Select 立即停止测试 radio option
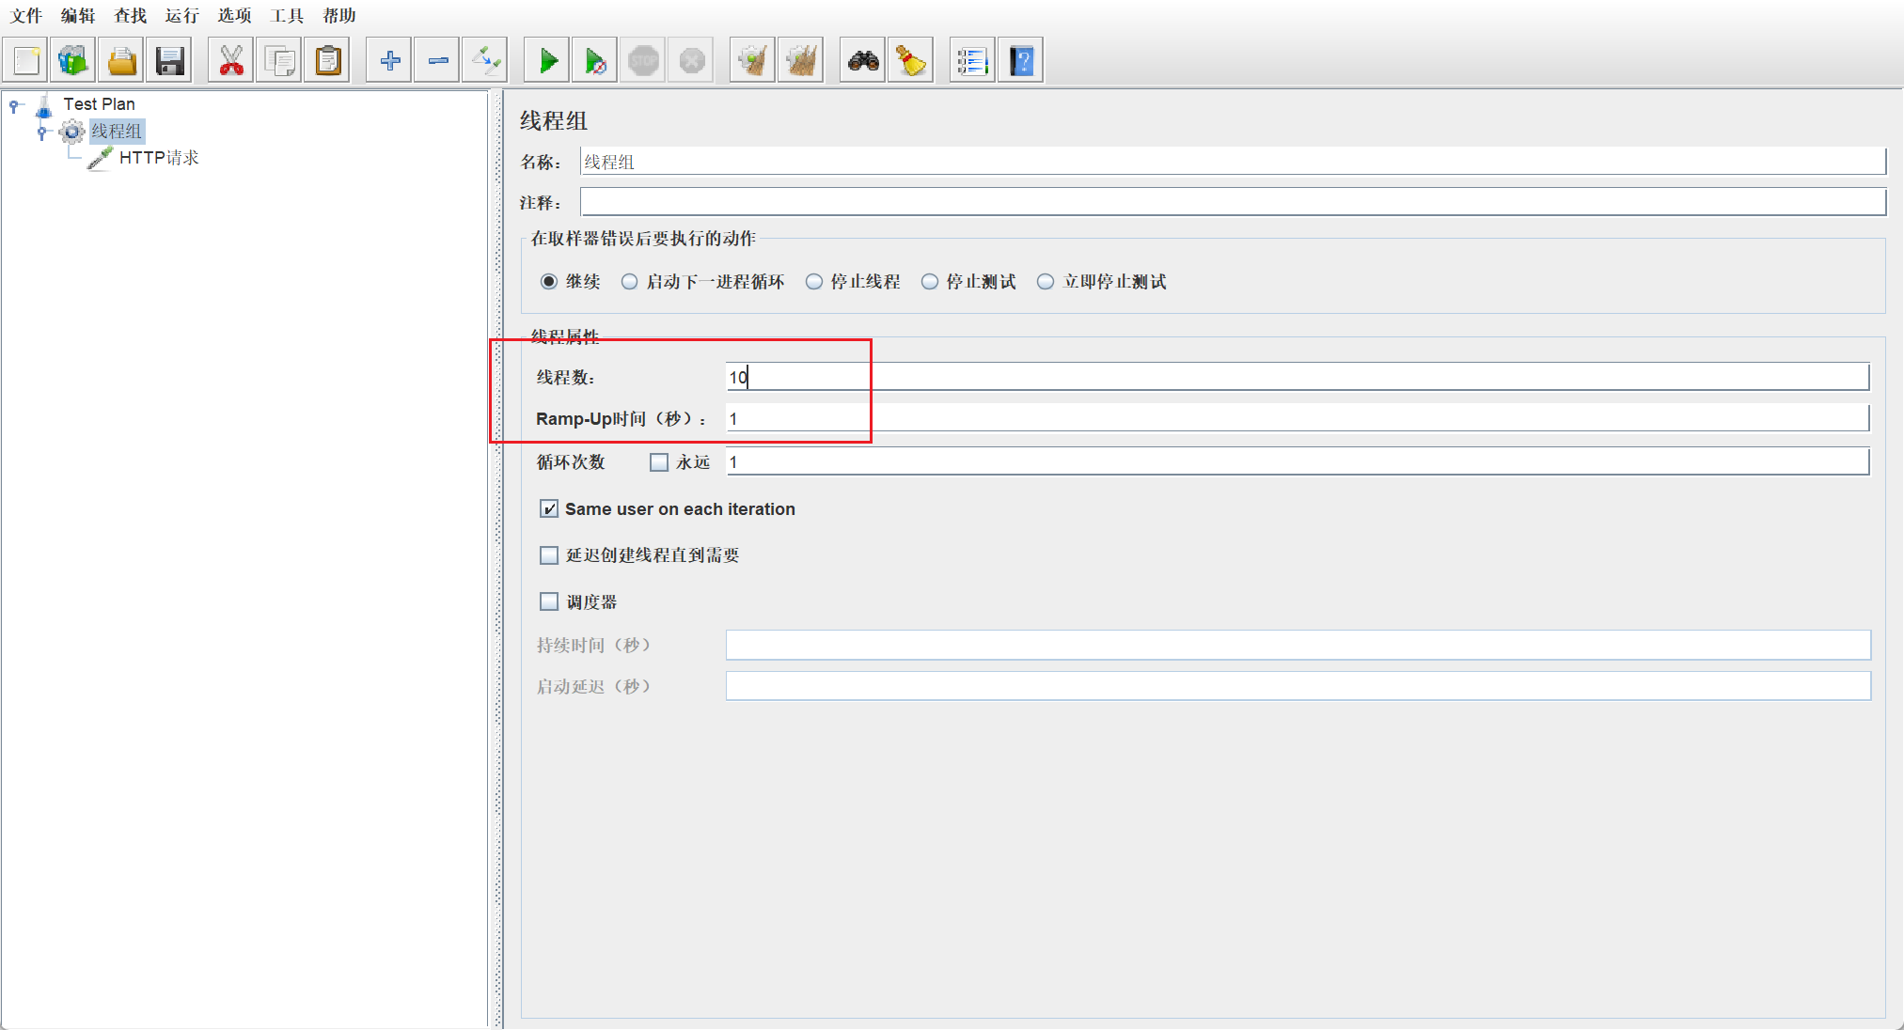Viewport: 1904px width, 1030px height. (x=1046, y=282)
